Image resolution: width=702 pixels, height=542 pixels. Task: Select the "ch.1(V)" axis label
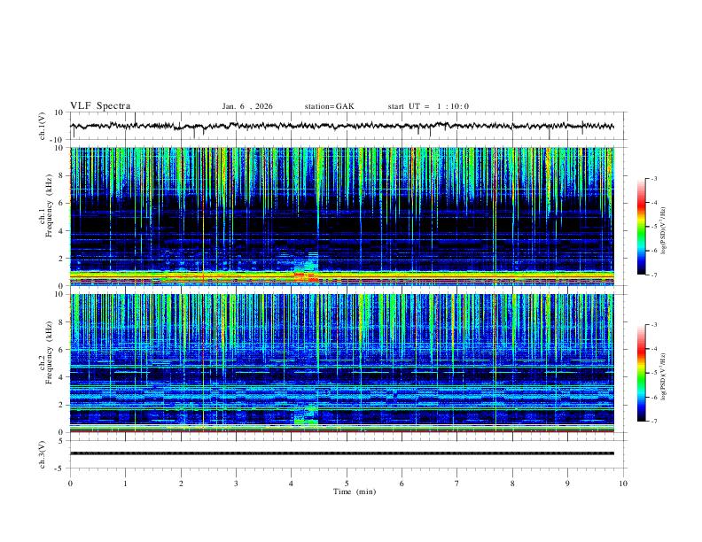42,126
